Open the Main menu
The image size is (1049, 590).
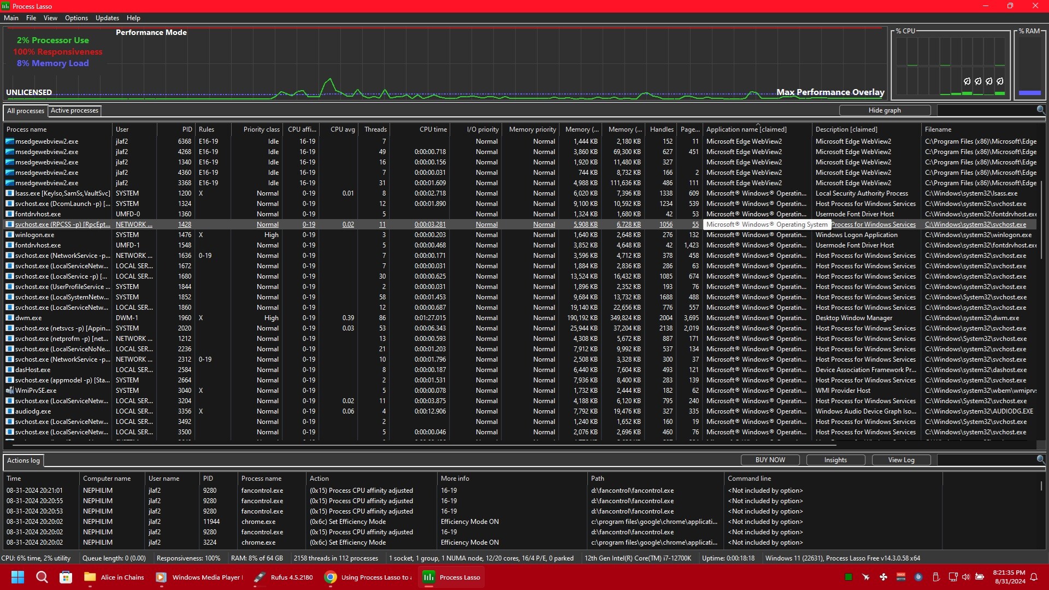11,18
